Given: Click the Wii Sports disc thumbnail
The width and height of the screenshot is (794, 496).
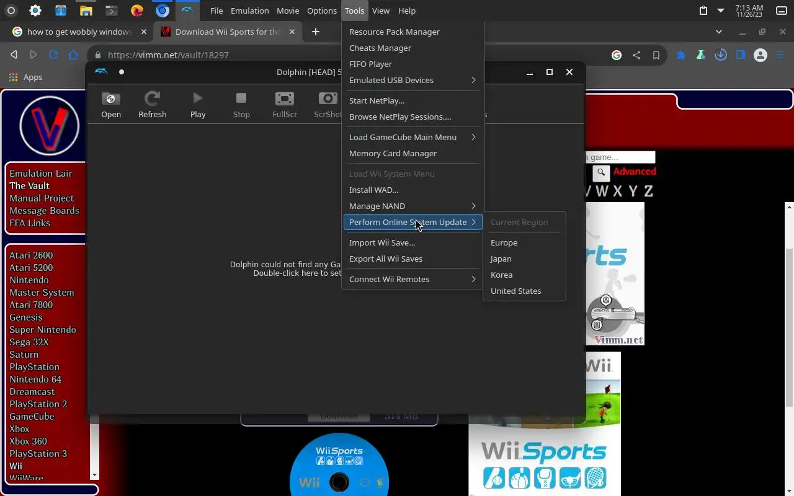Looking at the screenshot, I should [x=339, y=464].
